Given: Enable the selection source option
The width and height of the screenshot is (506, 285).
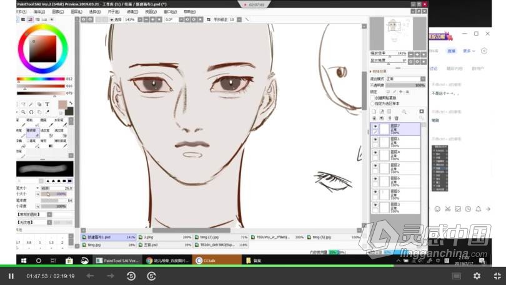Looking at the screenshot, I should [372, 104].
